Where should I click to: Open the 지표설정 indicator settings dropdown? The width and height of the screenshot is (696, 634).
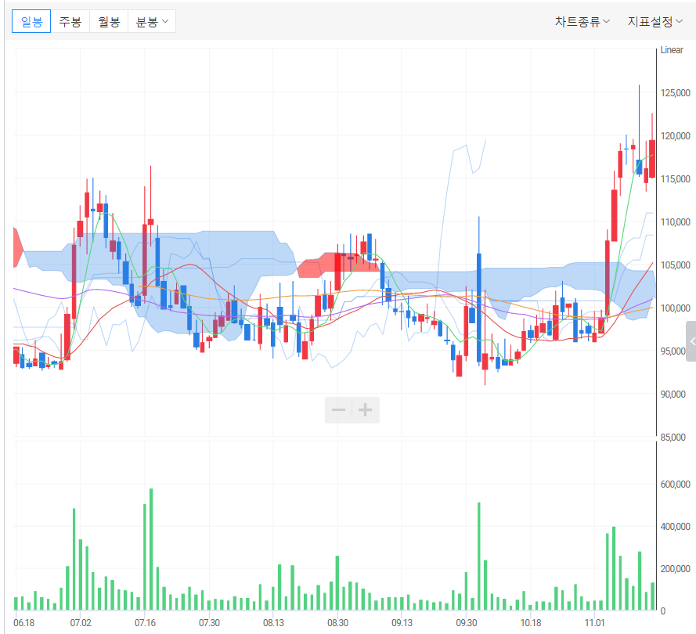pyautogui.click(x=655, y=21)
